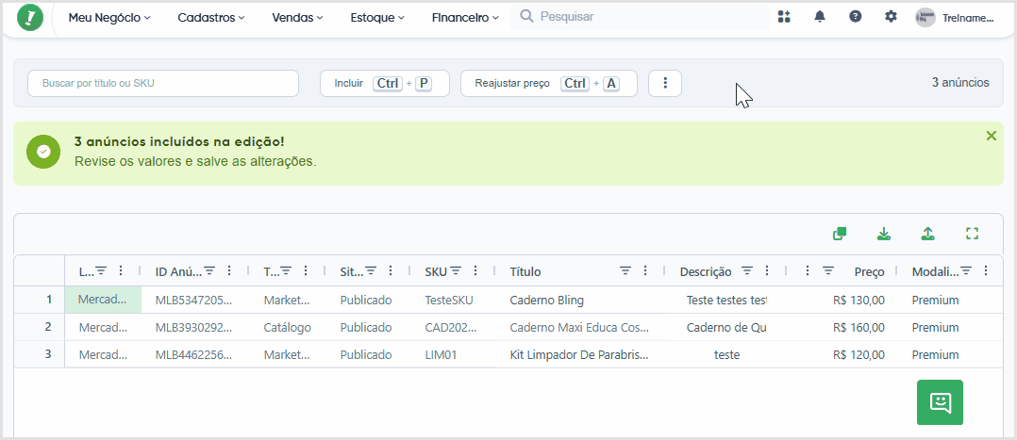Viewport: 1017px width, 440px height.
Task: Close the success notification banner
Action: click(x=991, y=136)
